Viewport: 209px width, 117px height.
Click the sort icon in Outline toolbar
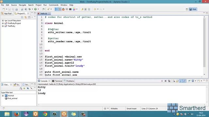[x=21, y=88]
